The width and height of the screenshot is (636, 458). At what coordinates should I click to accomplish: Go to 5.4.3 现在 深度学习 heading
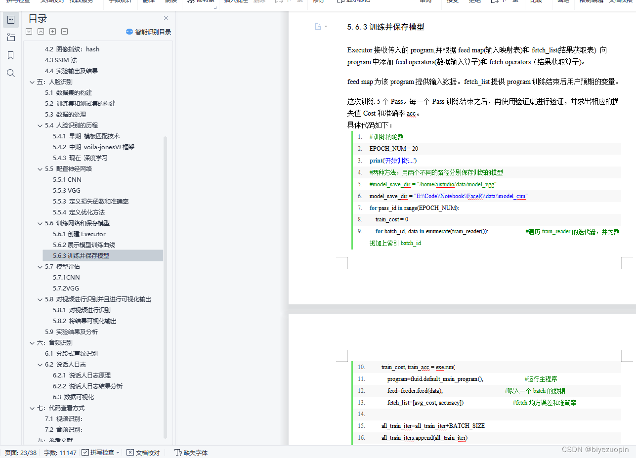(80, 158)
